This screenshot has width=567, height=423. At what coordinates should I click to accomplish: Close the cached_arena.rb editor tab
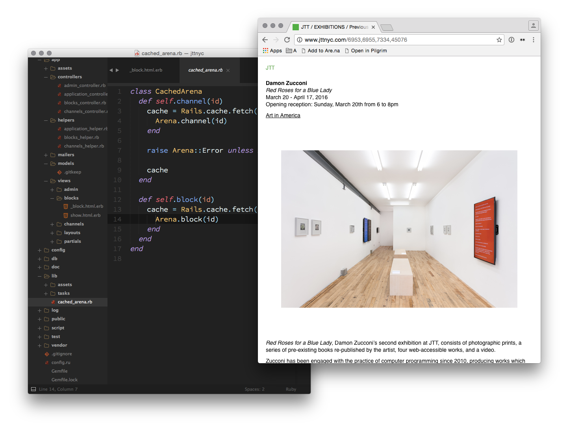pos(228,70)
